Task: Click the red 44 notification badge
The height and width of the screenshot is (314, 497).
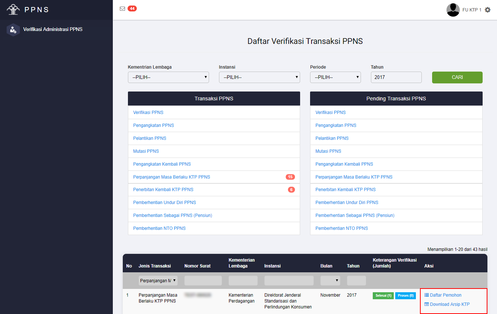Action: (132, 8)
